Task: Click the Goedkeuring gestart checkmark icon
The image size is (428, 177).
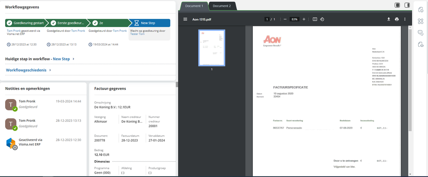Action: [x=9, y=23]
